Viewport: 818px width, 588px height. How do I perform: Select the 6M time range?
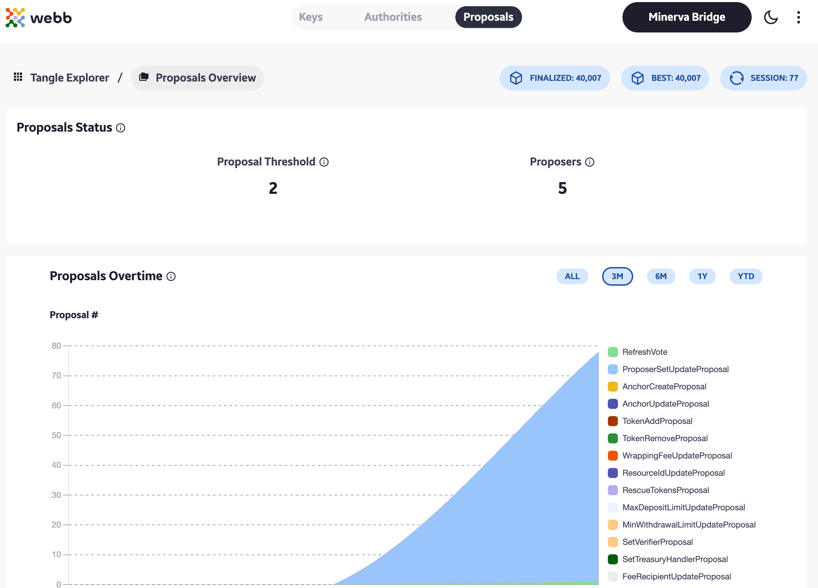pyautogui.click(x=661, y=276)
